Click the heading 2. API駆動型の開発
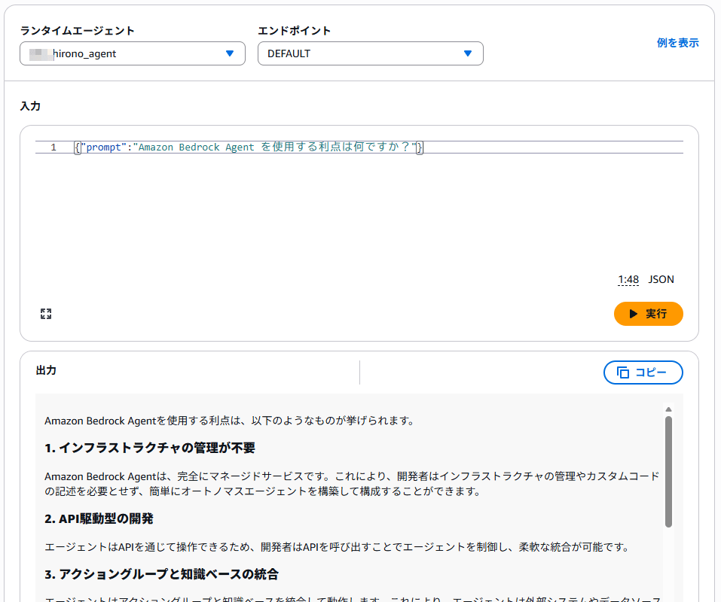721x602 pixels. (99, 518)
